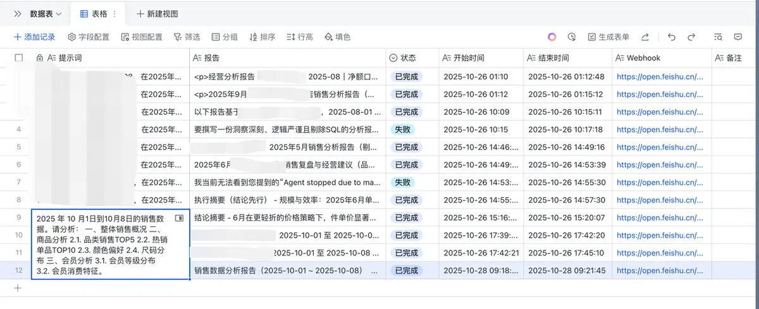Open 视图配置 view settings
This screenshot has height=309, width=759.
142,37
